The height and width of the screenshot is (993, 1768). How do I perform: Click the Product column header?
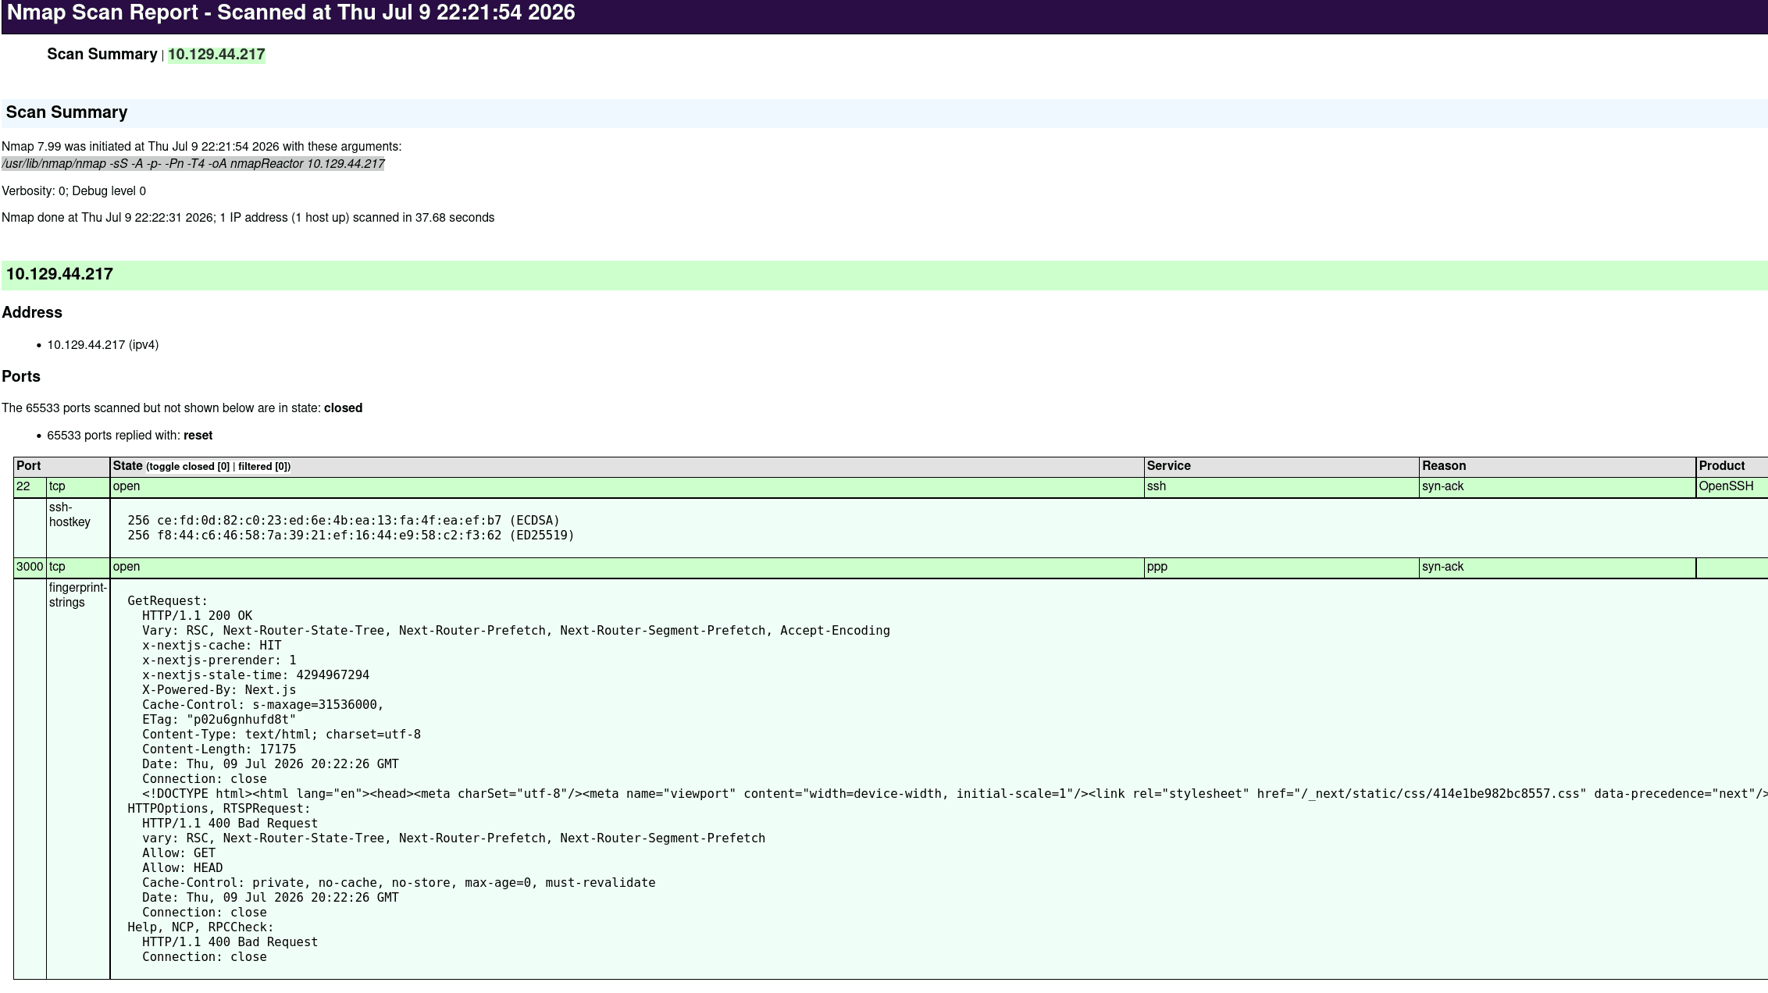[1732, 466]
